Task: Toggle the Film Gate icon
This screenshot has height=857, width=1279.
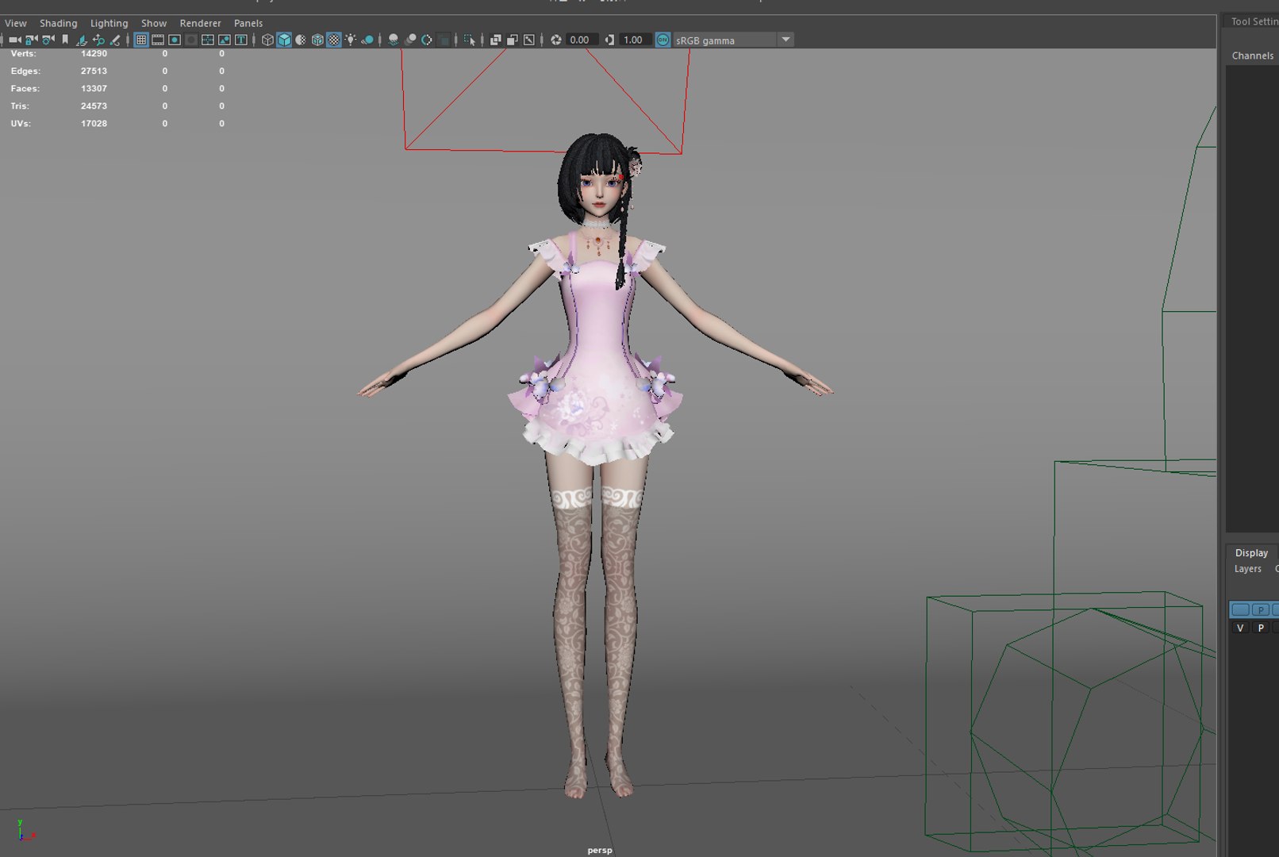Action: [x=158, y=40]
